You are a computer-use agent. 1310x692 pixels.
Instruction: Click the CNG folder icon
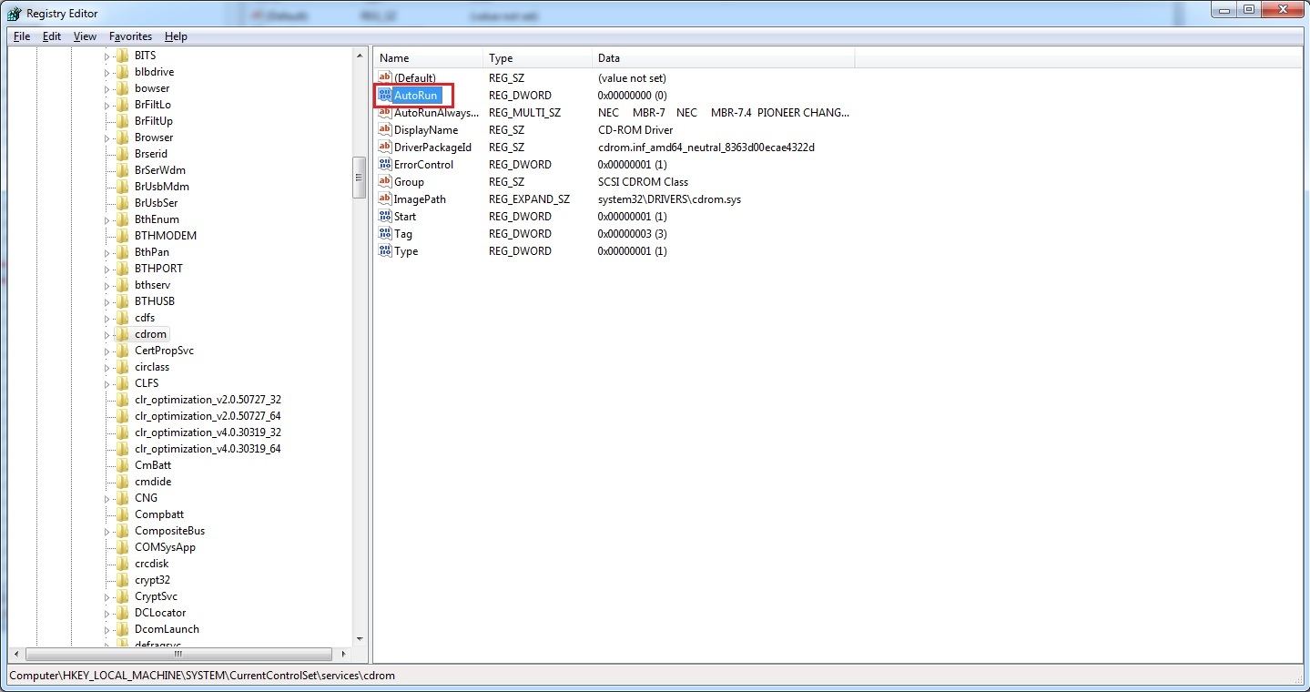point(123,498)
